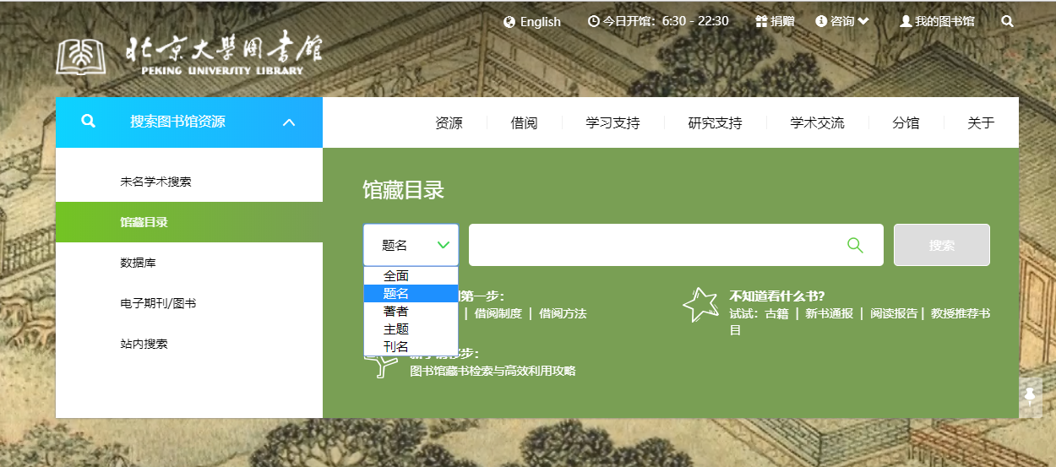Image resolution: width=1056 pixels, height=467 pixels.
Task: Open the 研究支持 navigation menu
Action: click(715, 122)
